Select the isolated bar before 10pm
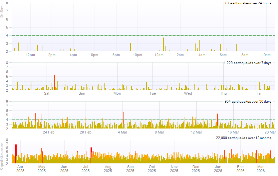The image size is (278, 176). click(x=131, y=47)
